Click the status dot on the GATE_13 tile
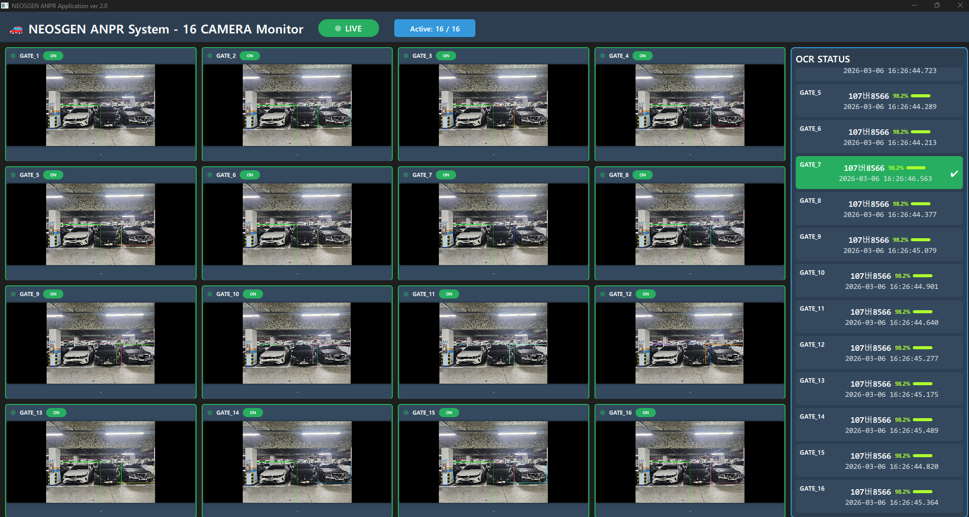The width and height of the screenshot is (969, 517). click(x=13, y=413)
